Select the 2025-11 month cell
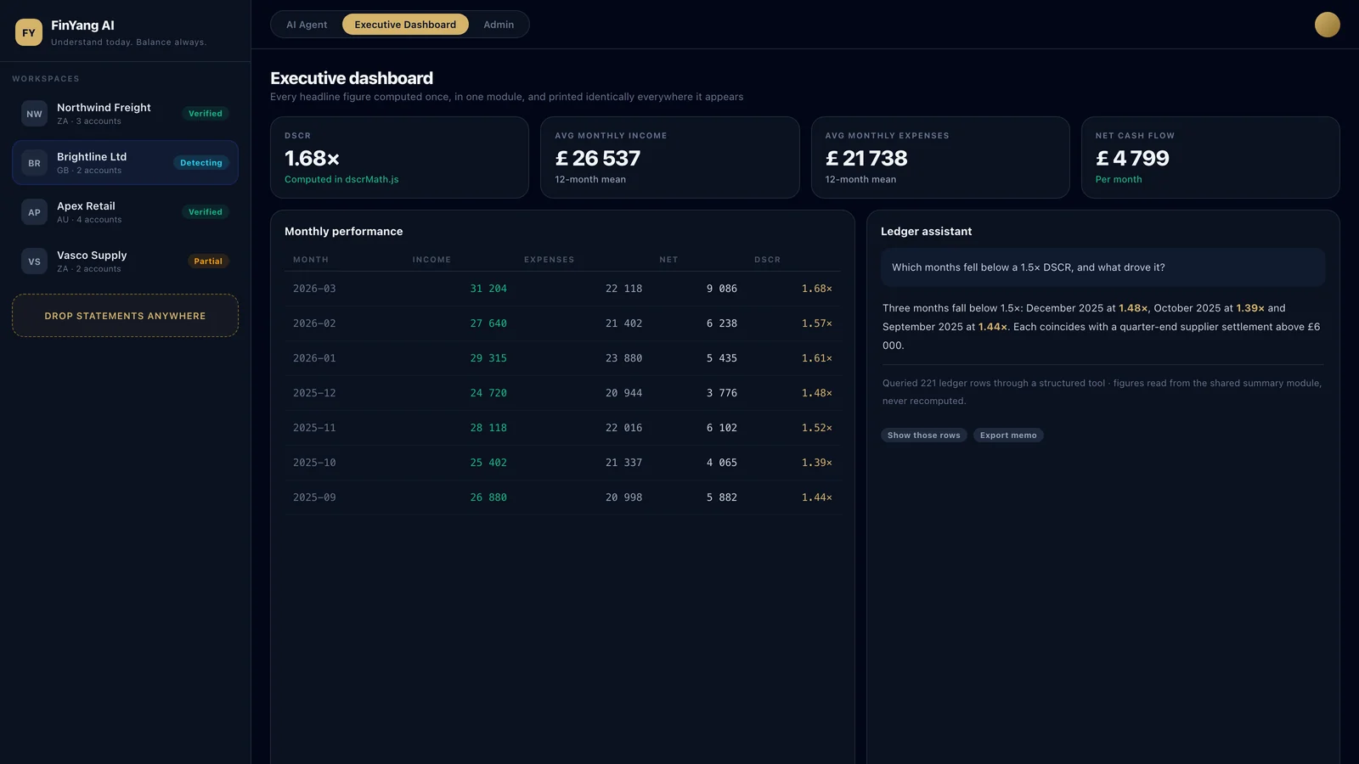 tap(314, 428)
